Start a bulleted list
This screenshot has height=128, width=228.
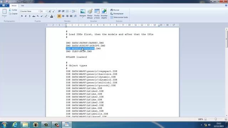[67, 11]
